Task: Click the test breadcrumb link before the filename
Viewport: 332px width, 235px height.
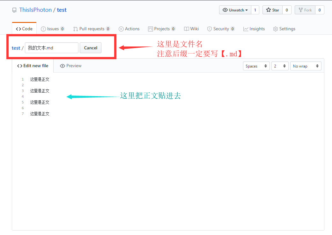Action: tap(16, 48)
